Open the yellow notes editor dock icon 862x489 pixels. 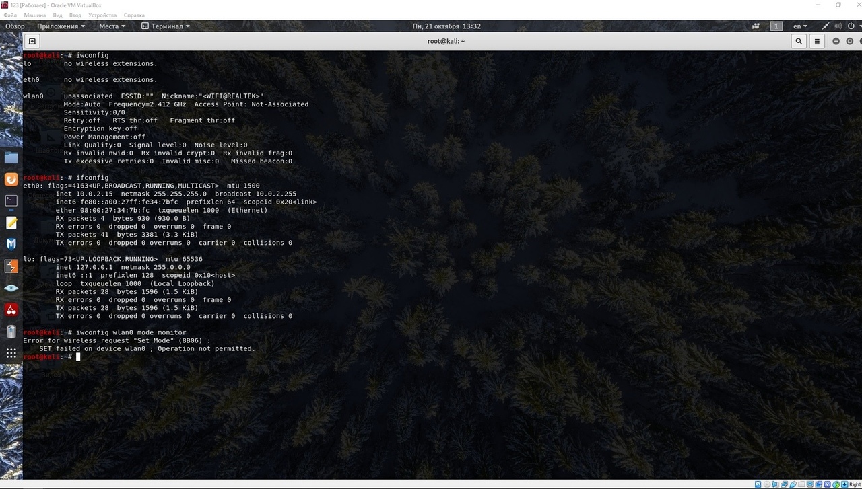tap(11, 223)
